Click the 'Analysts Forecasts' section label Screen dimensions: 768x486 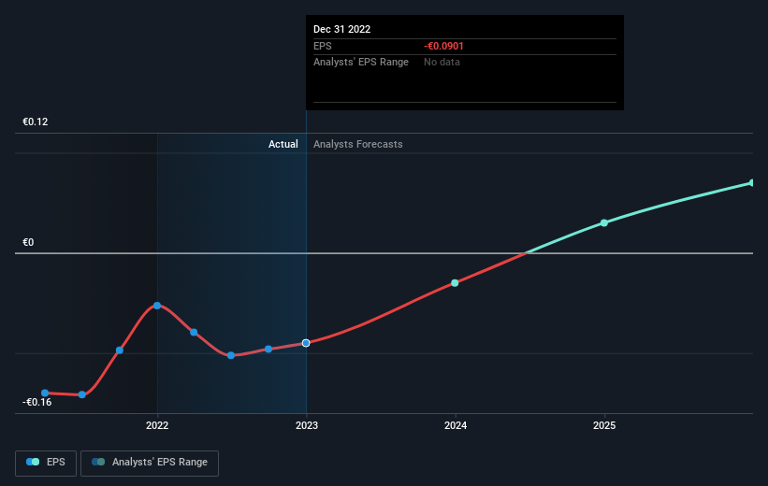pyautogui.click(x=358, y=144)
